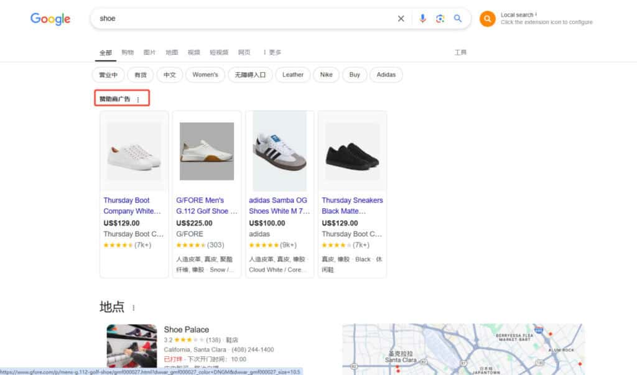
Task: Click the G/FORE seller name
Action: point(190,234)
